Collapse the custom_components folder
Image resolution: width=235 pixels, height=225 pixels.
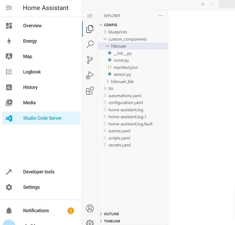point(133,39)
